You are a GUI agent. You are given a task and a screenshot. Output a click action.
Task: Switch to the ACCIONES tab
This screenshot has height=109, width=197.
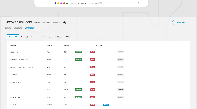pos(18,28)
